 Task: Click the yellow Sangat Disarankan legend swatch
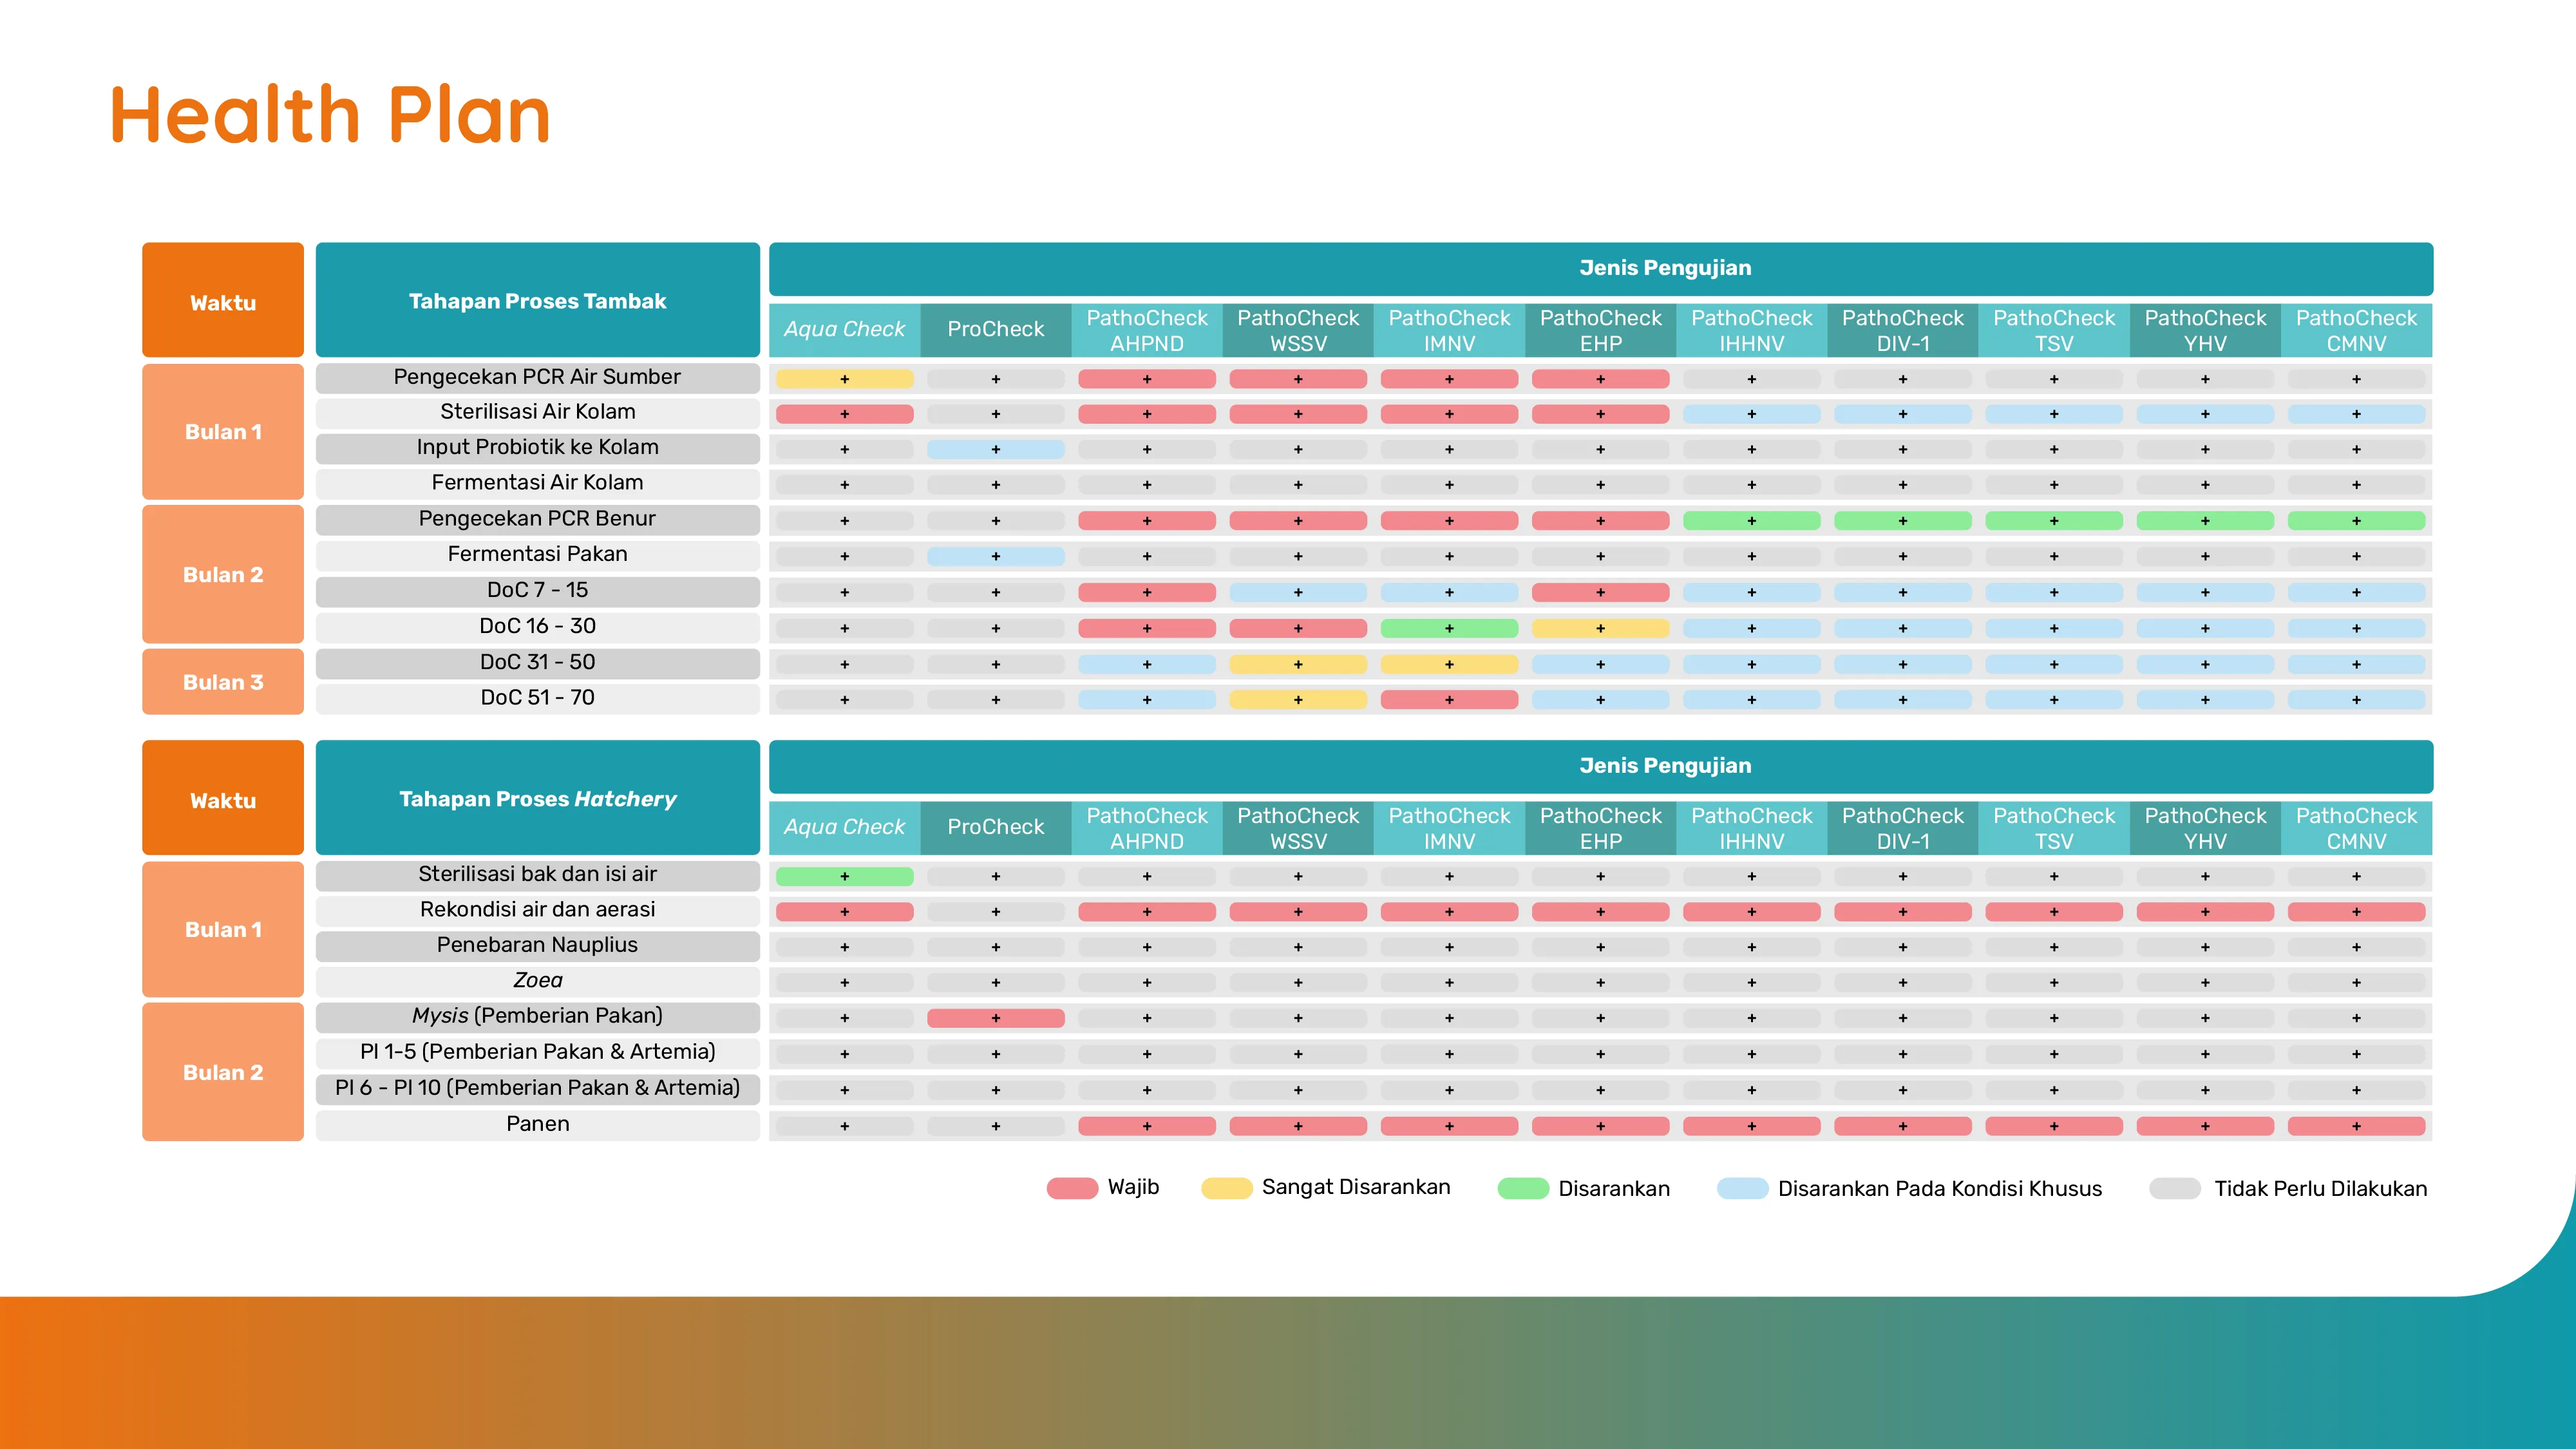pos(1226,1188)
